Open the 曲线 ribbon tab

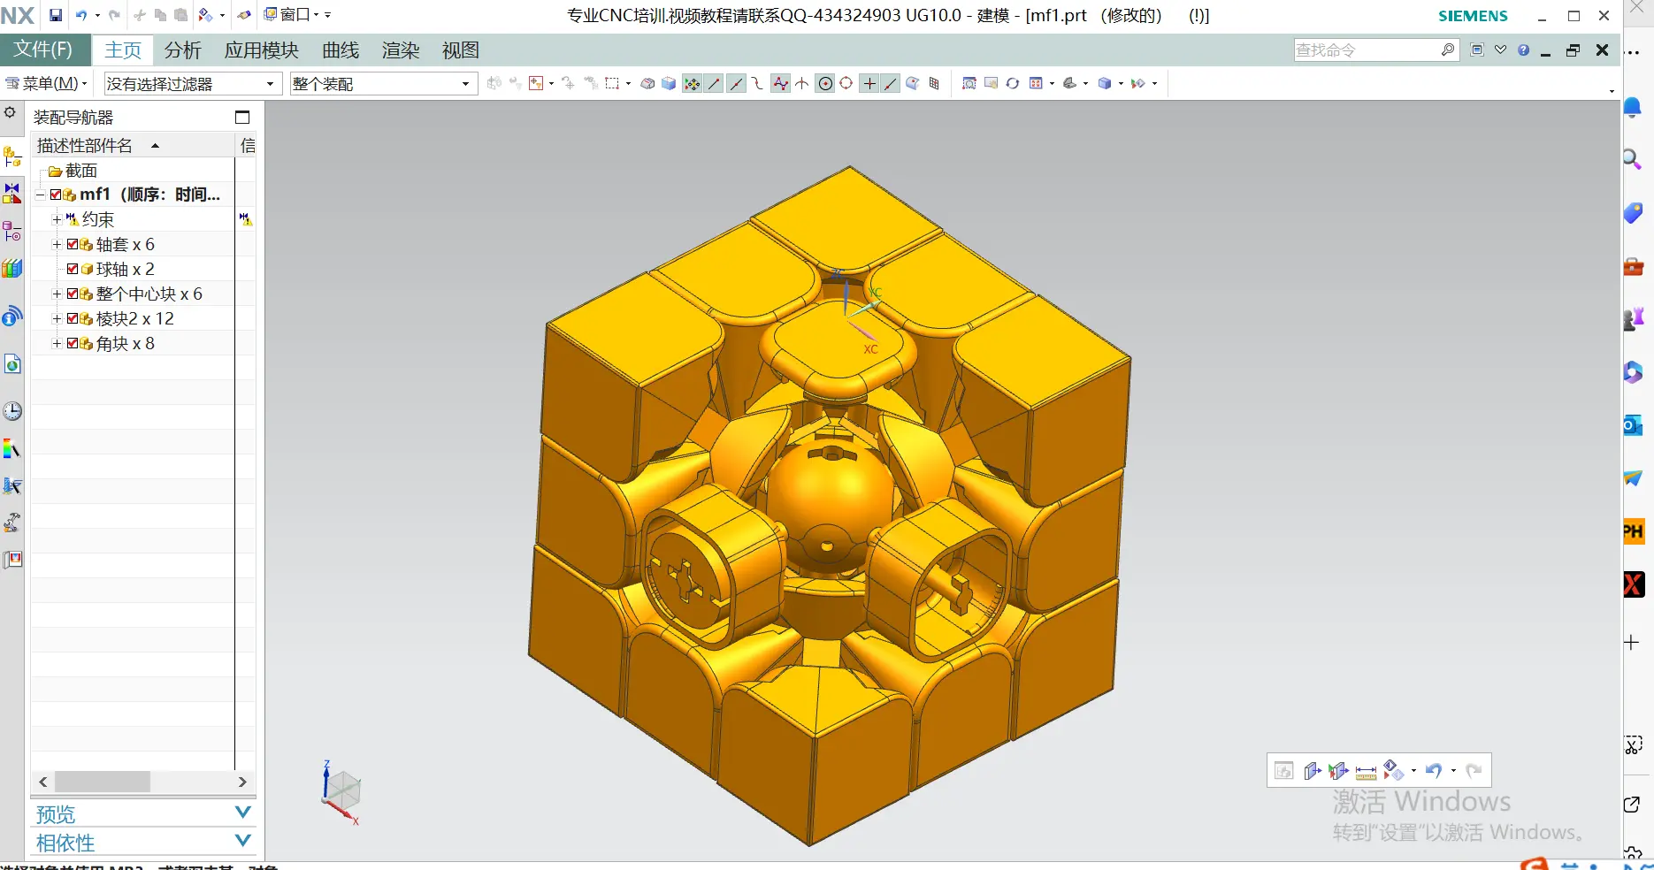pos(341,50)
